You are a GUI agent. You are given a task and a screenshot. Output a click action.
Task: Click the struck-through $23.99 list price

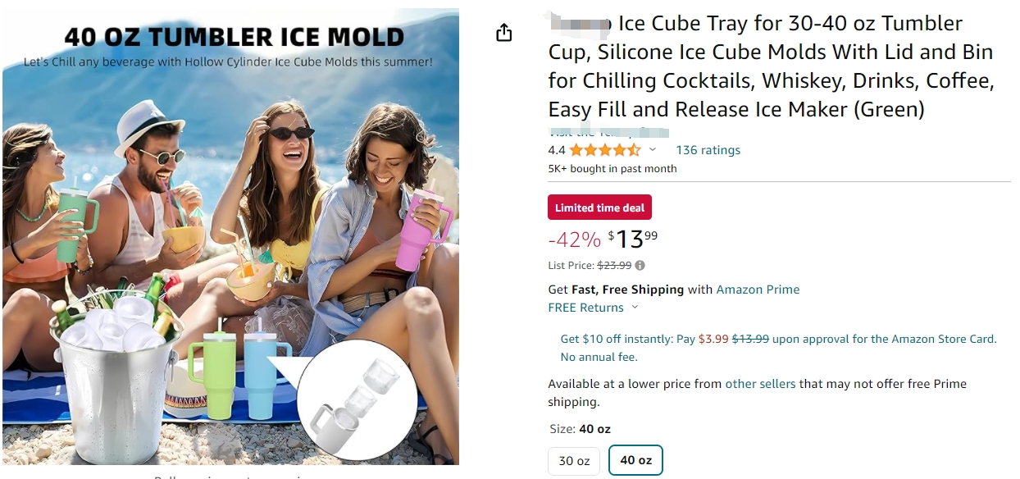click(614, 266)
